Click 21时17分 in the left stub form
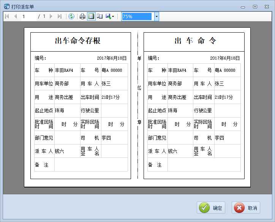 tap(111, 97)
